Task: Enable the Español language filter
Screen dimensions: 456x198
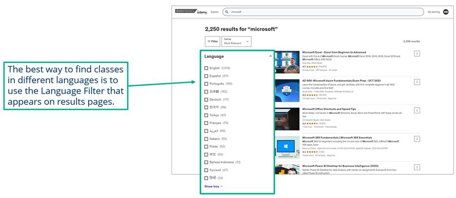Action: point(207,76)
